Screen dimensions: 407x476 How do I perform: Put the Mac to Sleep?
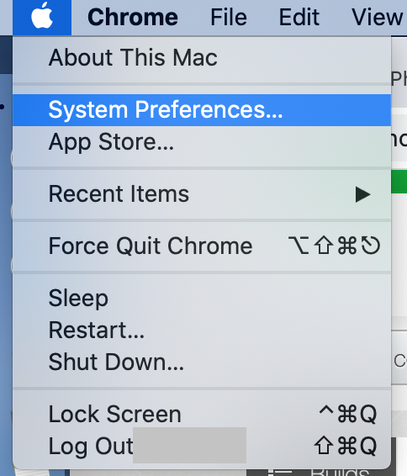202,298
